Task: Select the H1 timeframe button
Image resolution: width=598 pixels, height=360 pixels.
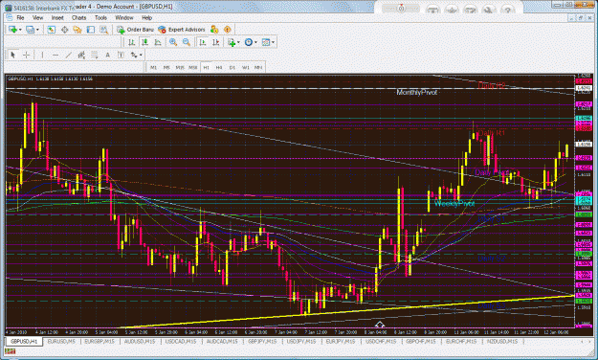Action: (x=206, y=68)
